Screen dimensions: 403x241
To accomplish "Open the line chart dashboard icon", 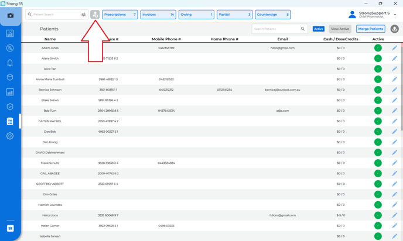I will [10, 33].
